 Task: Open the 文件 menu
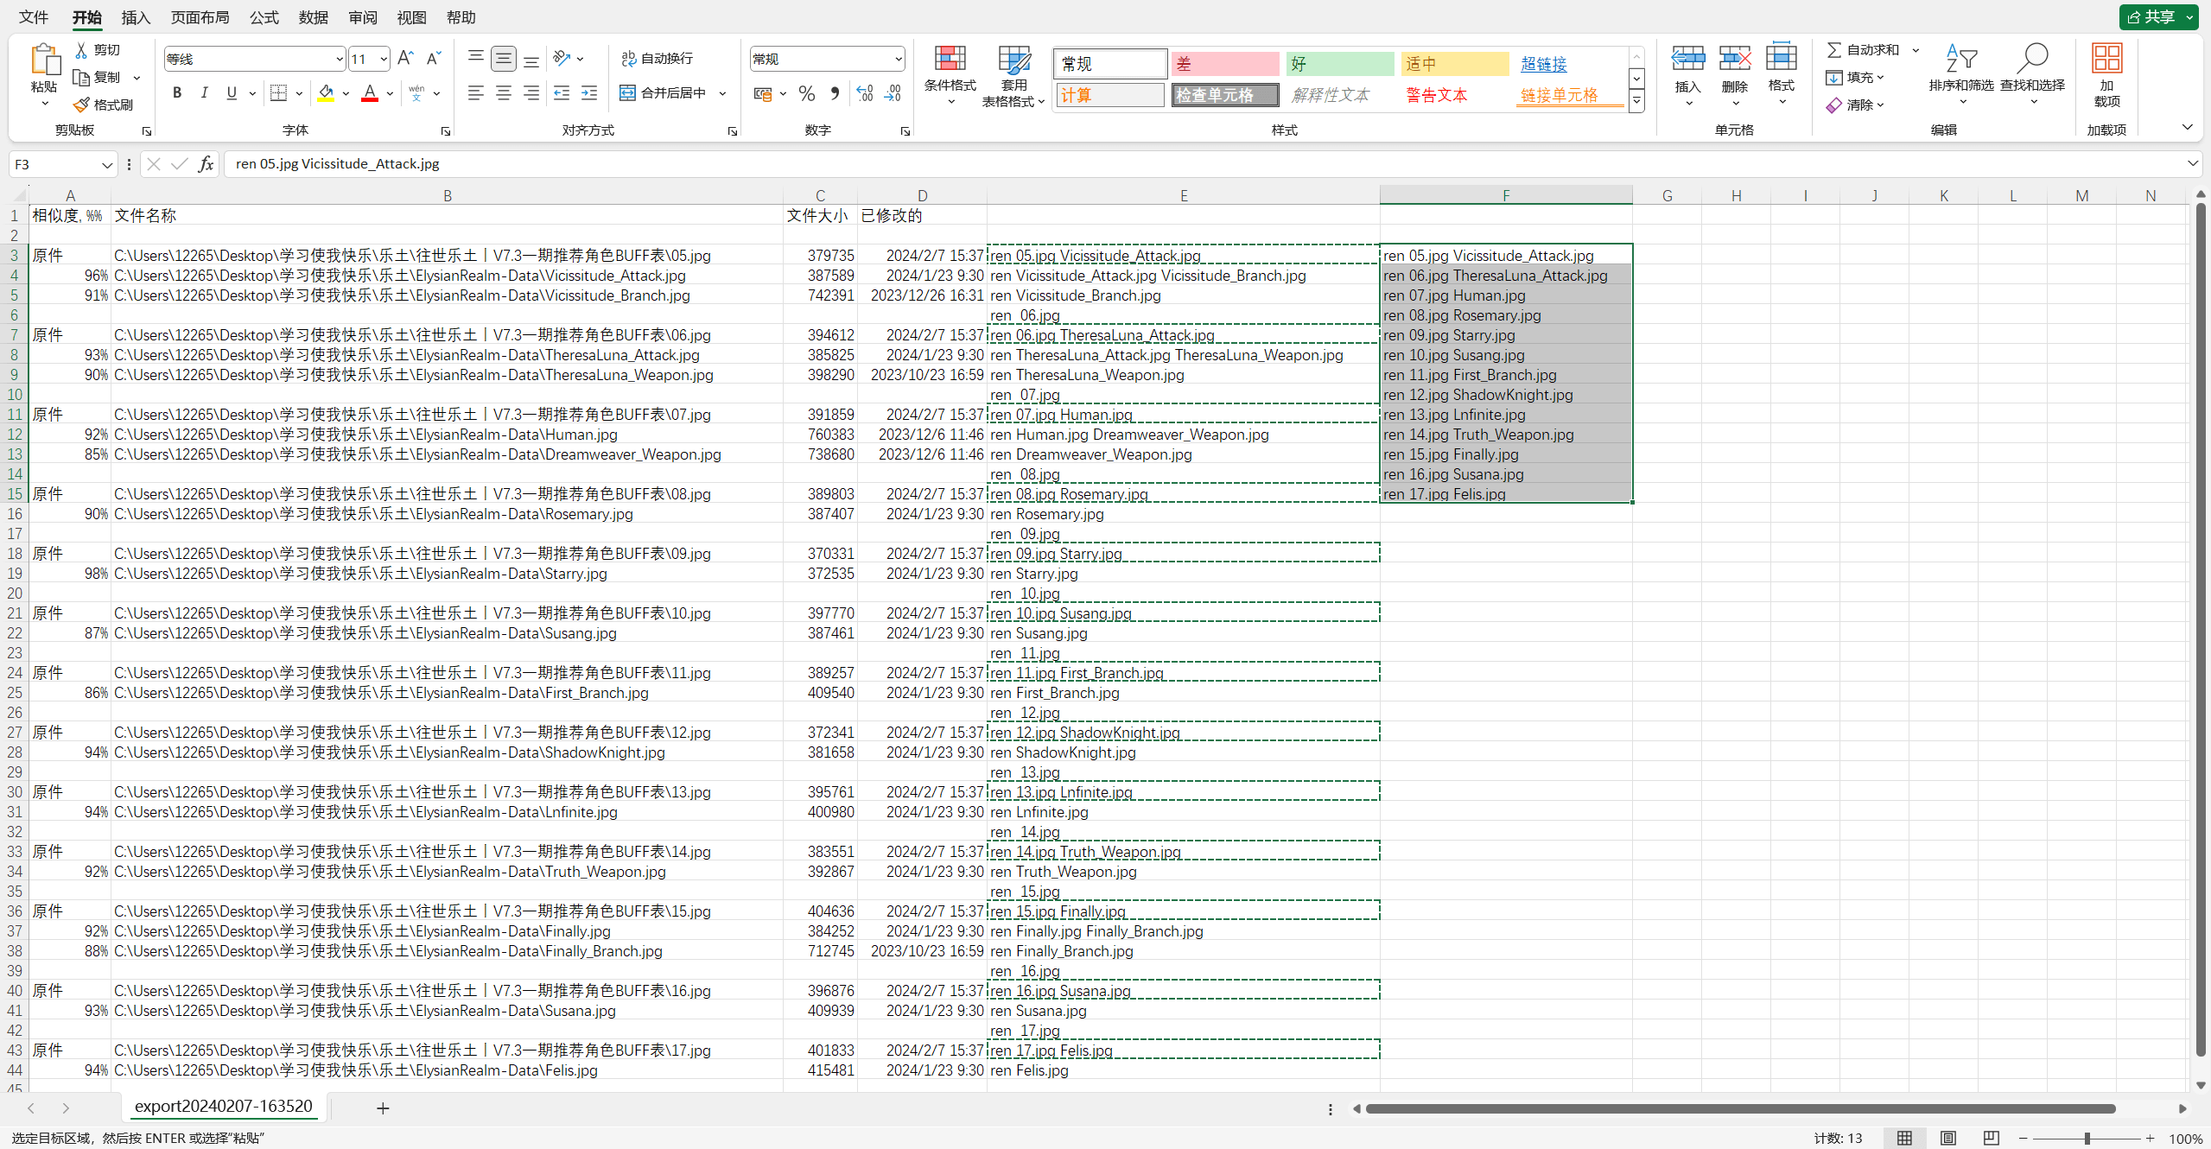point(34,17)
